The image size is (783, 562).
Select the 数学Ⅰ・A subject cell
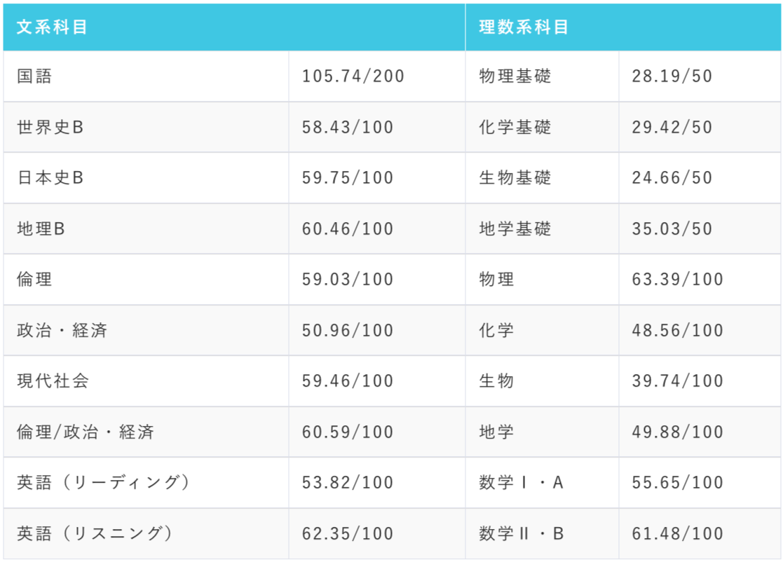point(522,483)
